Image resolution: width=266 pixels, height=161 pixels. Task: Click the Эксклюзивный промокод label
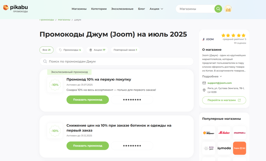click(69, 72)
